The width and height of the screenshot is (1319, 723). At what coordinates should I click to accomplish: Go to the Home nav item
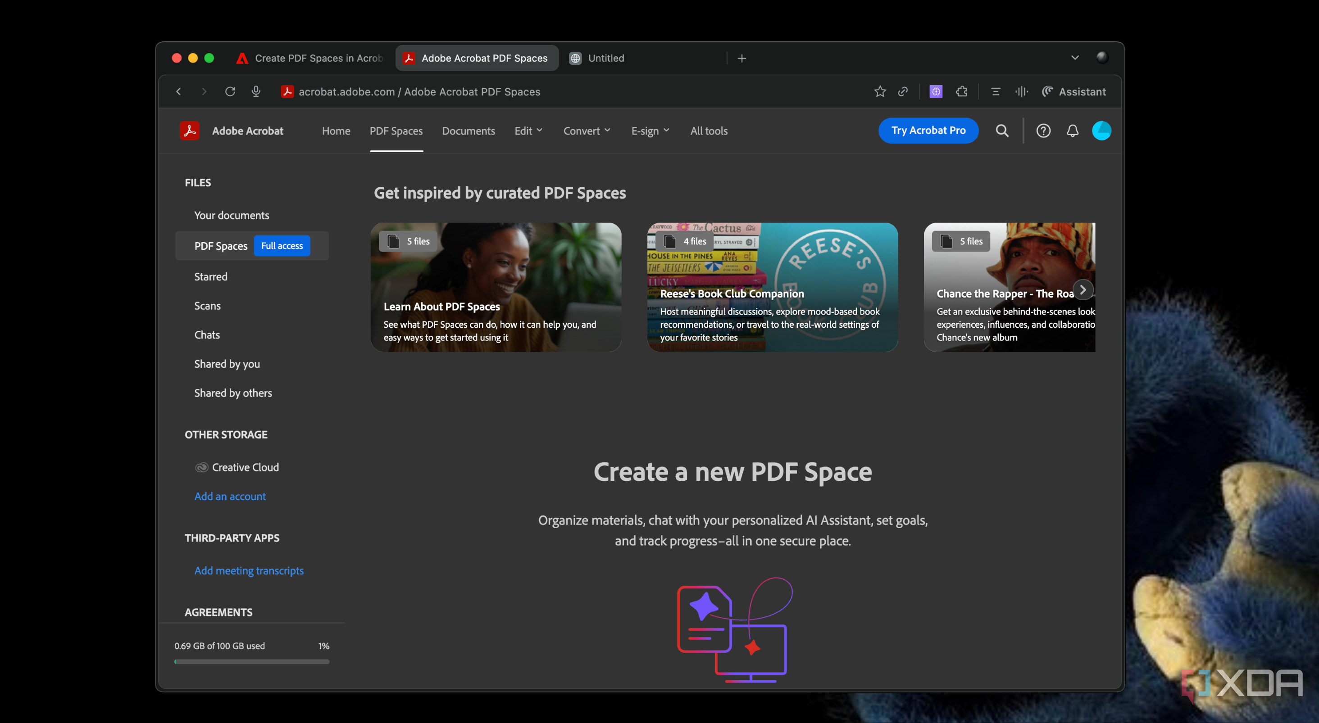(x=336, y=131)
